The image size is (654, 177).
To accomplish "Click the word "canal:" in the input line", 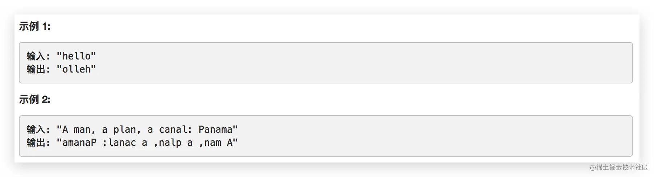I will 176,129.
